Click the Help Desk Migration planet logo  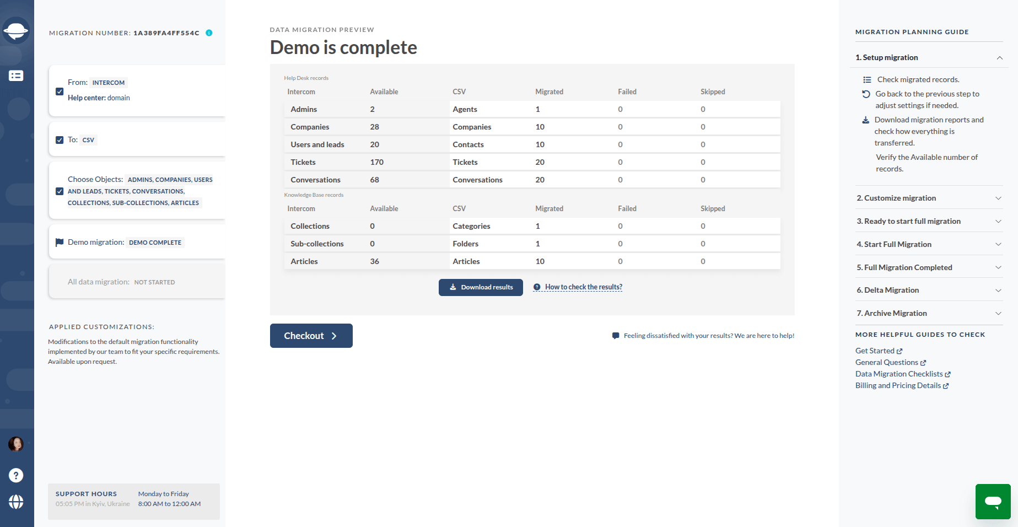click(x=17, y=31)
